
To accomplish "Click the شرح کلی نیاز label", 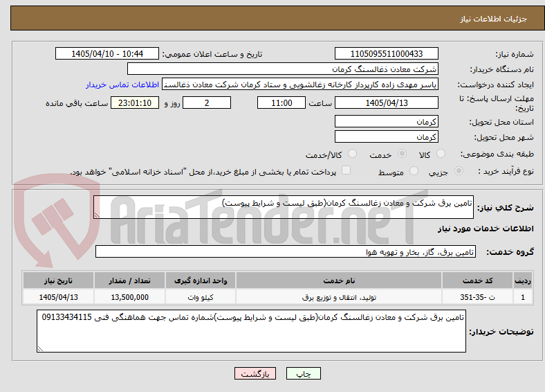I will (505, 208).
